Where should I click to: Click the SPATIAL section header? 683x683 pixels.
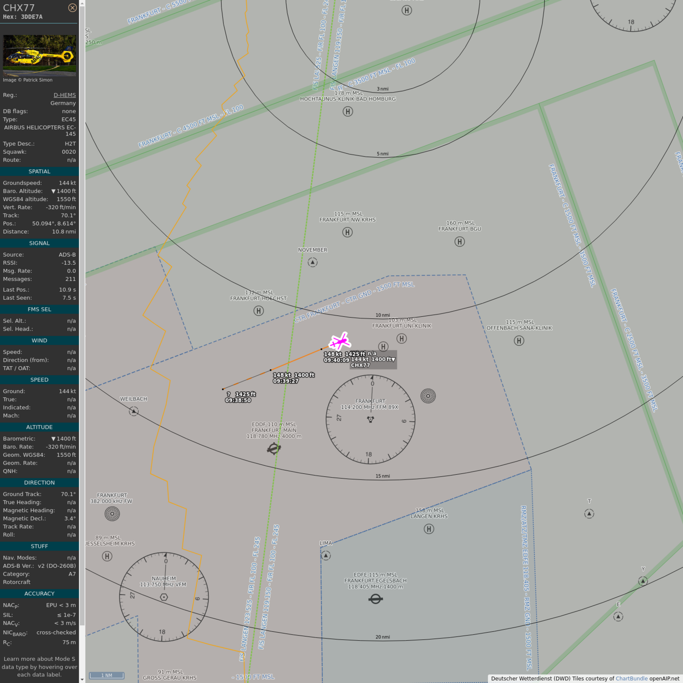tap(39, 171)
